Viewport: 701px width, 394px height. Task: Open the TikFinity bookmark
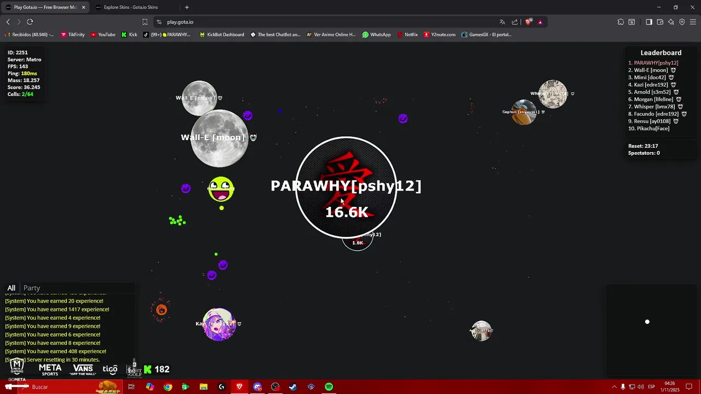(72, 34)
